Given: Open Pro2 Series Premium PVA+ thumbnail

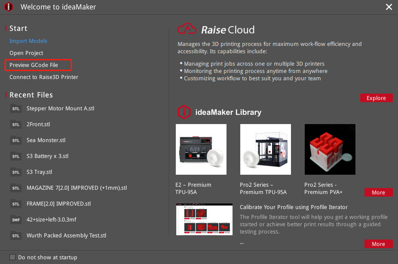Looking at the screenshot, I should pos(330,149).
